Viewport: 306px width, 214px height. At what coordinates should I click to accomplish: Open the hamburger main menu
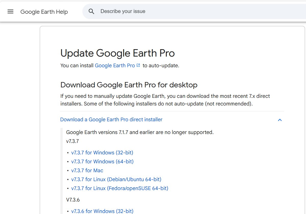pyautogui.click(x=10, y=11)
